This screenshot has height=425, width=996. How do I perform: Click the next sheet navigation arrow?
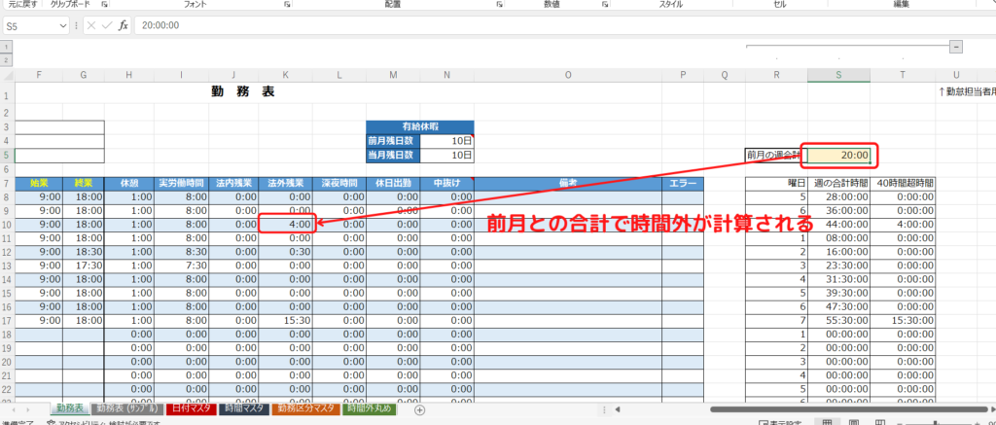click(27, 409)
